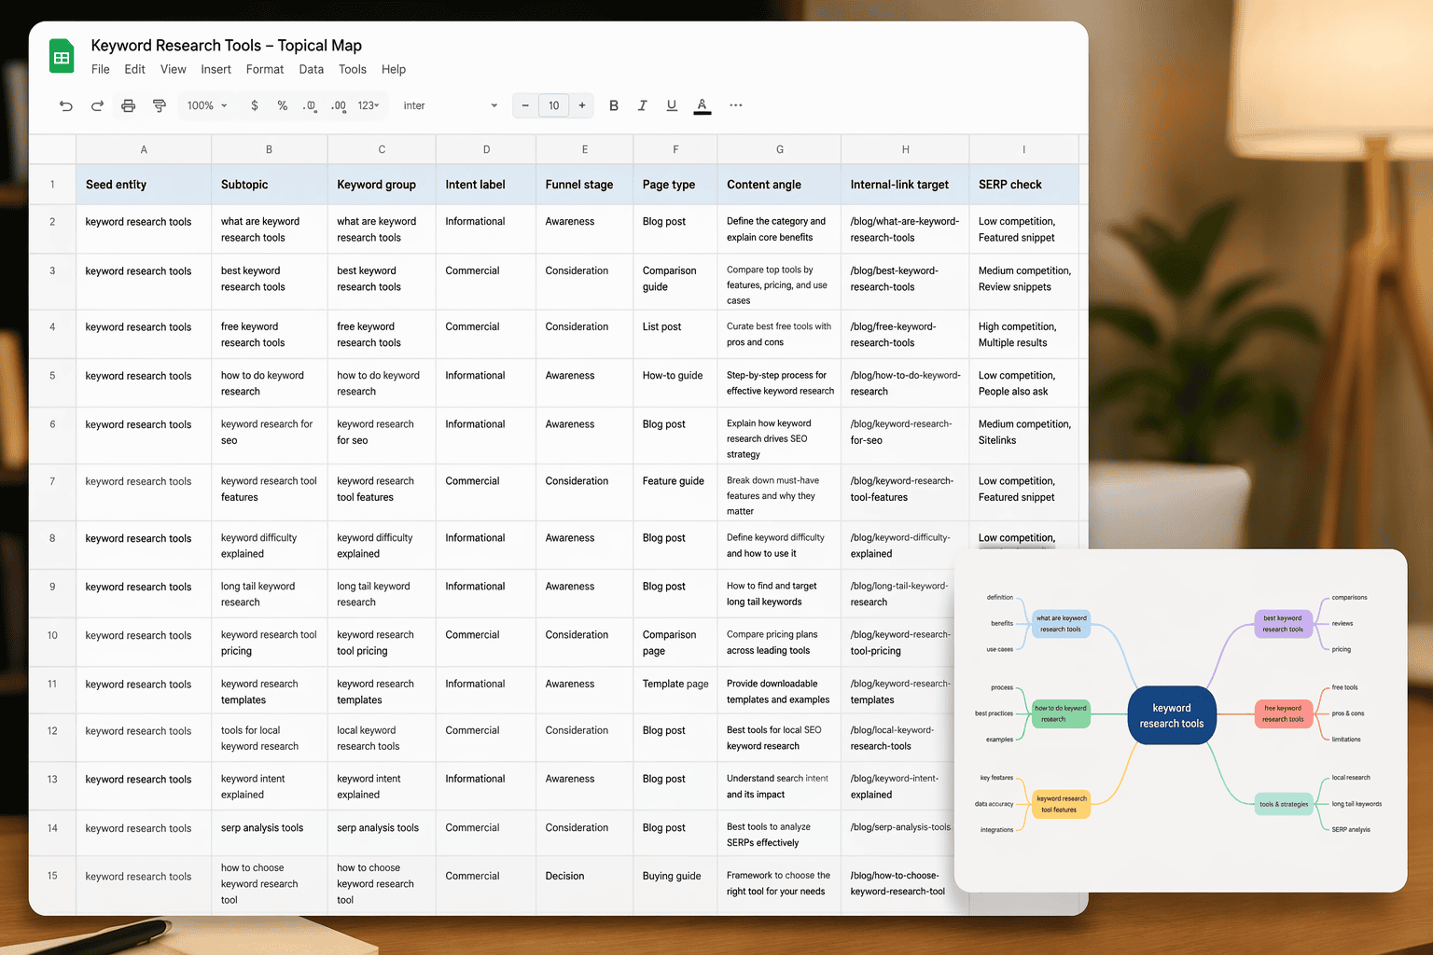
Task: Click the blue 'what are keyword research tools' node
Action: coord(1061,623)
